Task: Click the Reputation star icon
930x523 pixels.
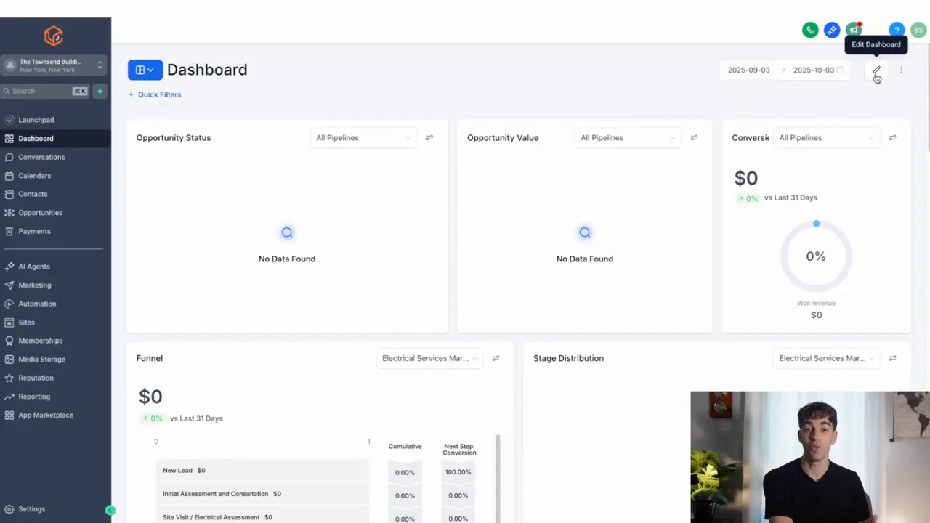Action: pos(9,378)
